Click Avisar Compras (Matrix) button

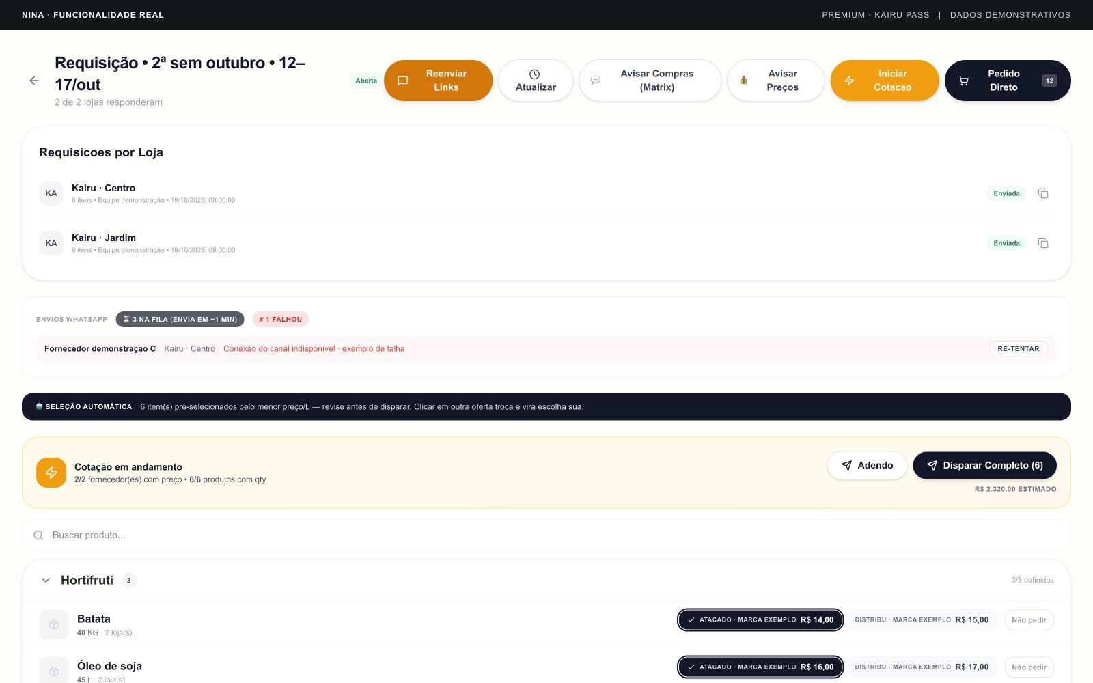(650, 81)
